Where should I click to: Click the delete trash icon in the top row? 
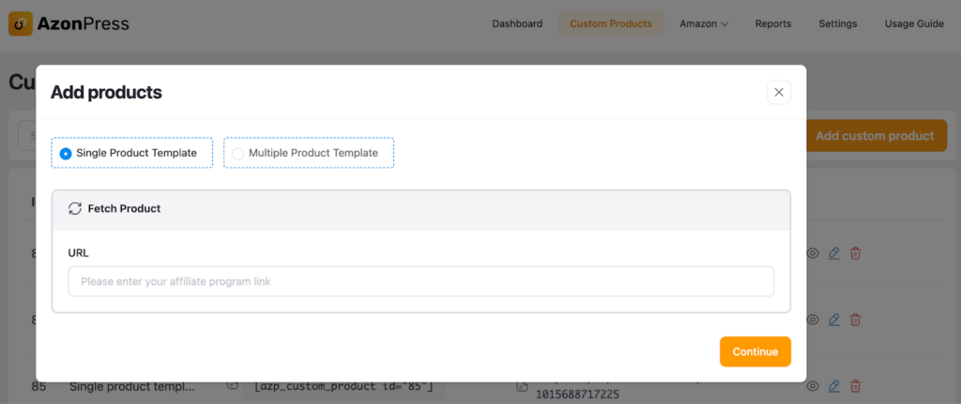click(855, 253)
